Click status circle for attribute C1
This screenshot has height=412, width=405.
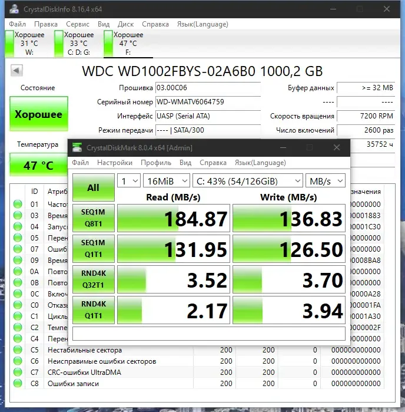[18, 316]
